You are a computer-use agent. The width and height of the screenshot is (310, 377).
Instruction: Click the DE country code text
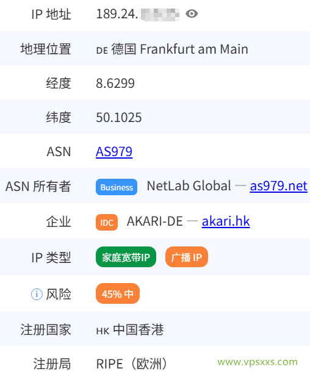click(x=102, y=51)
